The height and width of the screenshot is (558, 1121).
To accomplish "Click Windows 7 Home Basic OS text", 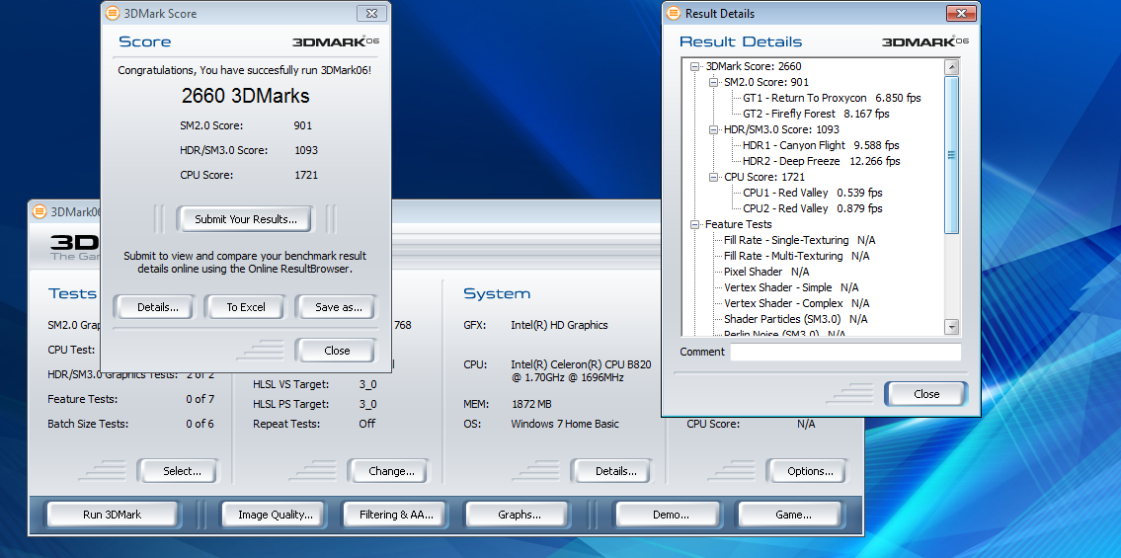I will pos(565,424).
